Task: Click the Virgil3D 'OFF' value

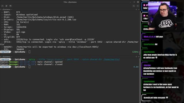Action: click(18, 37)
